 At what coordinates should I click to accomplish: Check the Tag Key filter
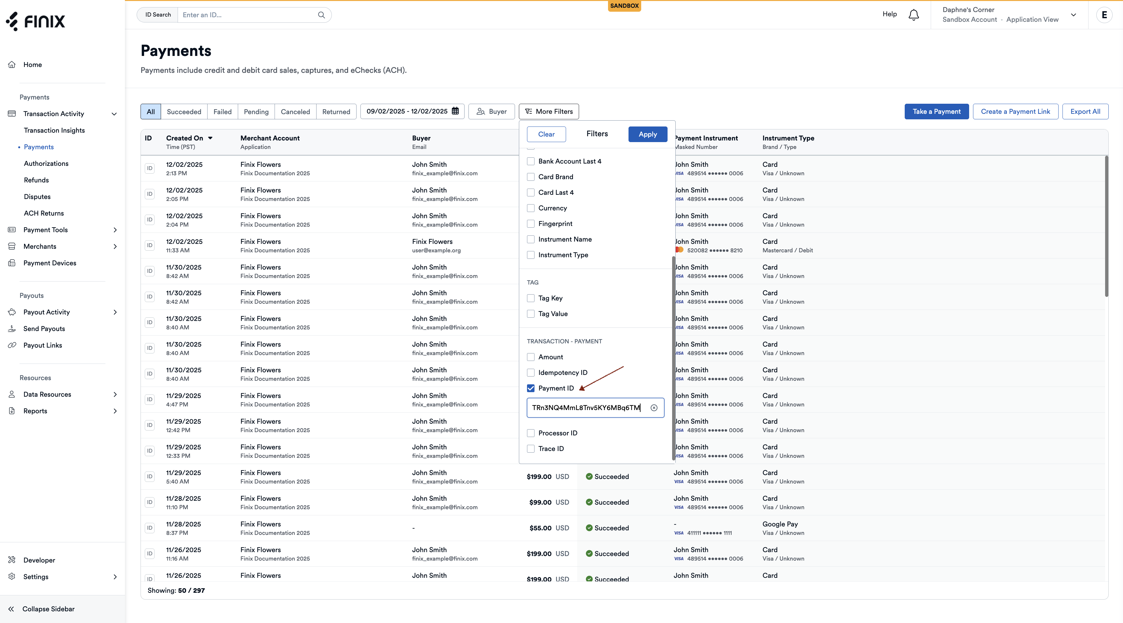tap(531, 298)
